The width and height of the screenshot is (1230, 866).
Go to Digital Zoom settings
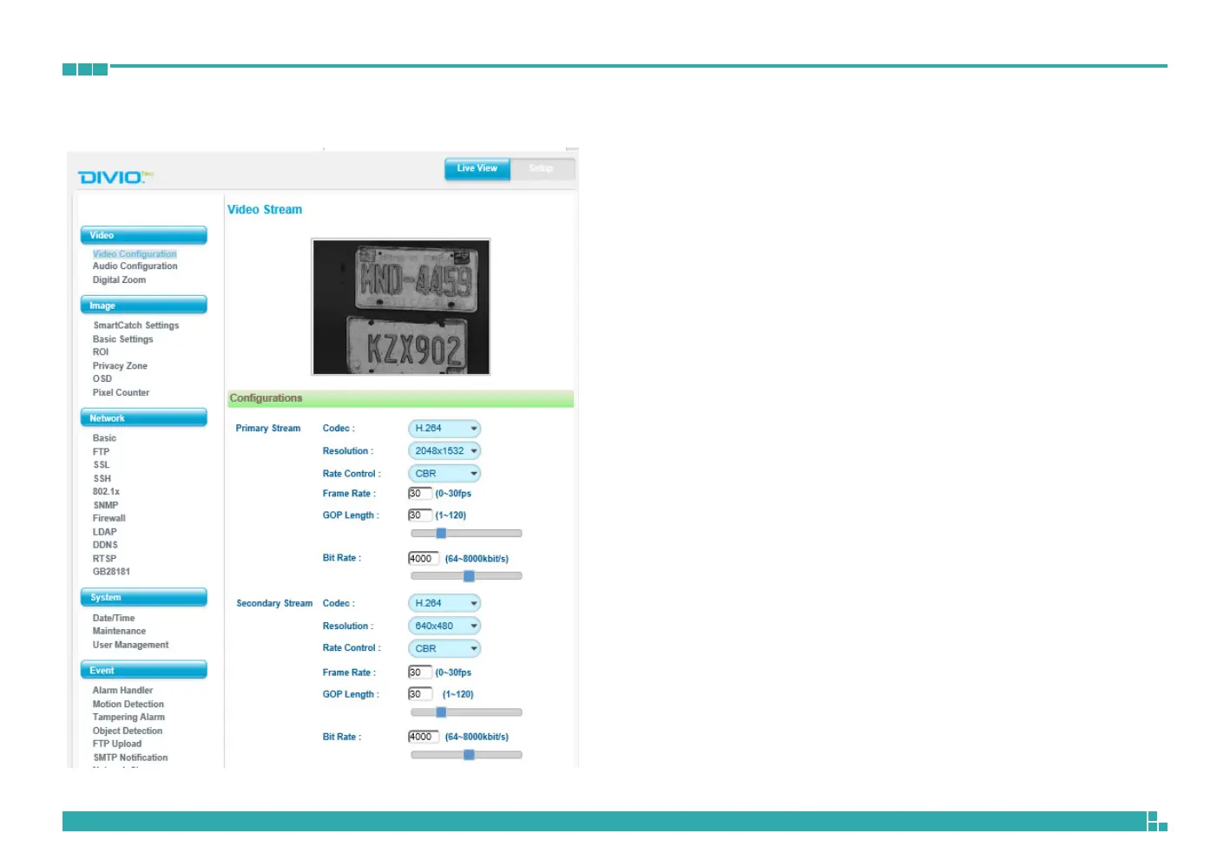tap(119, 280)
